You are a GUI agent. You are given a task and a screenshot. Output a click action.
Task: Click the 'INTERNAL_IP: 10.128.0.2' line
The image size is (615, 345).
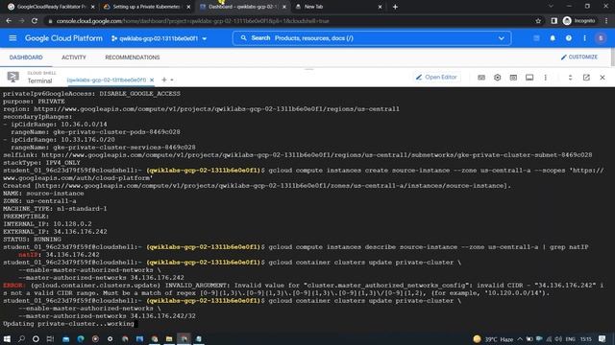[x=47, y=224]
